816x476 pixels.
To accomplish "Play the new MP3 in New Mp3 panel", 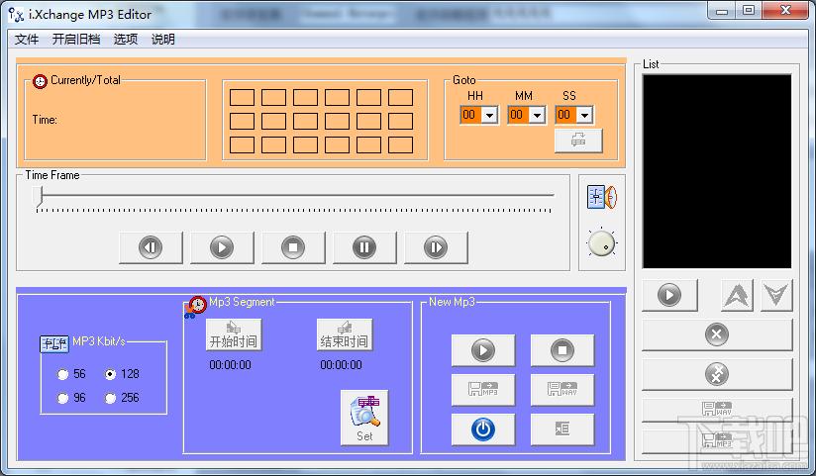I will click(483, 350).
